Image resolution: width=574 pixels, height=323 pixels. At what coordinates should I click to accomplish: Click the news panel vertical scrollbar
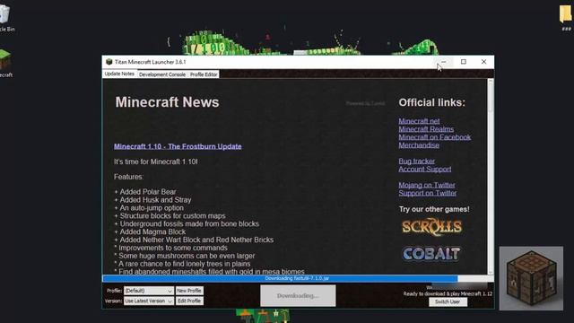[491, 176]
